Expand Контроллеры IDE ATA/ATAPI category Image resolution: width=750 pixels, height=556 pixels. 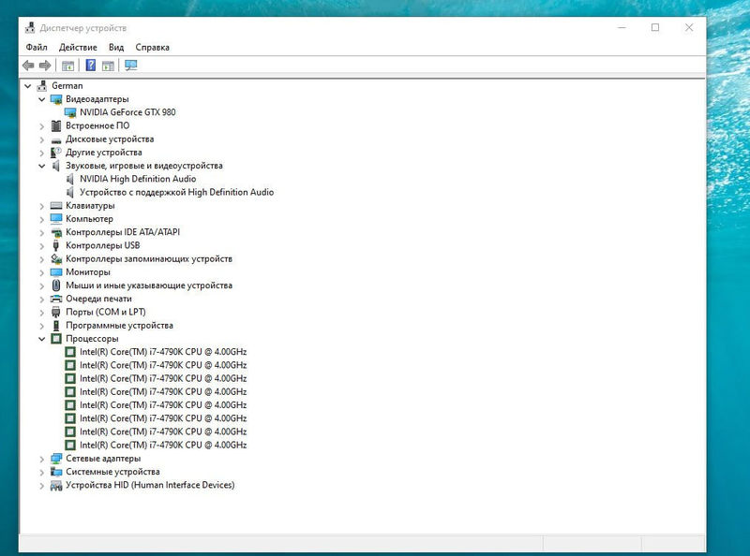point(41,233)
